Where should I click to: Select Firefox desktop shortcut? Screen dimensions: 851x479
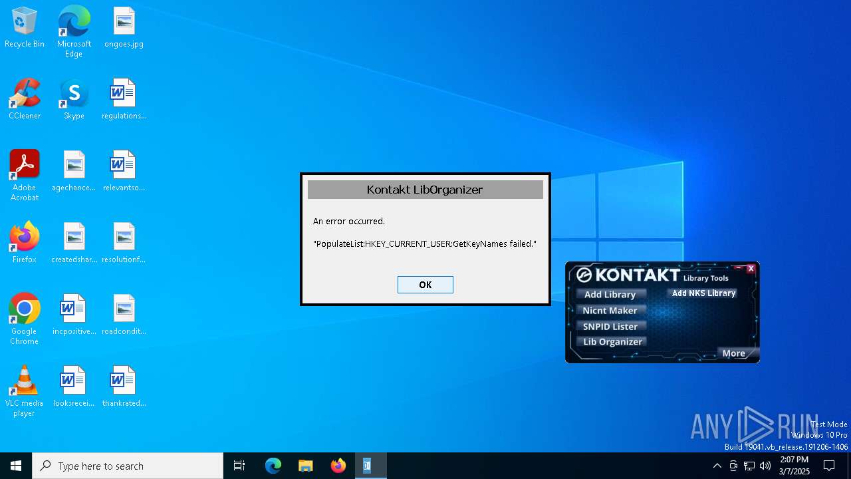[25, 243]
